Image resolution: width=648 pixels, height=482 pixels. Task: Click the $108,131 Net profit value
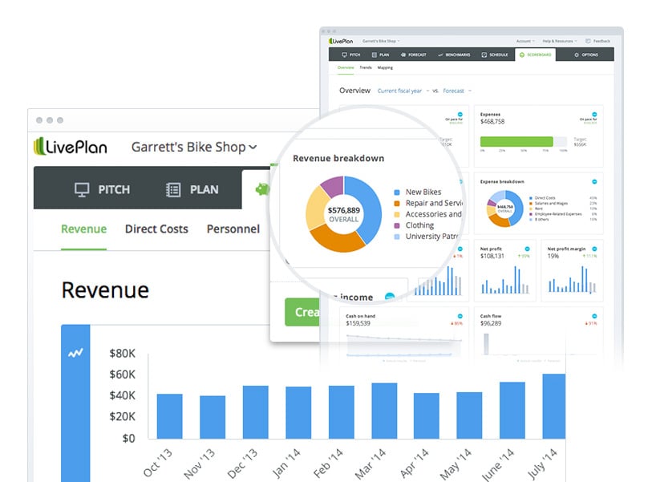(492, 257)
